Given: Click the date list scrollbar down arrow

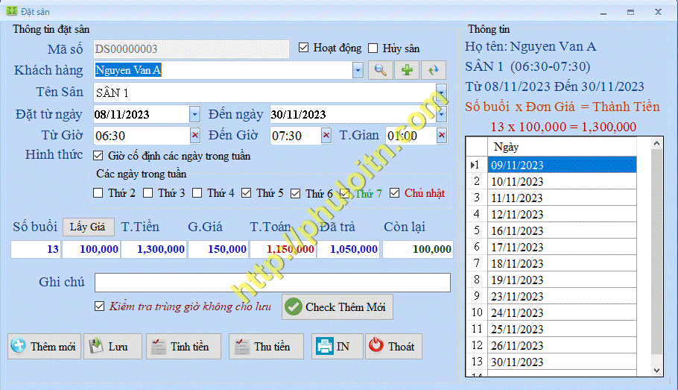Looking at the screenshot, I should click(x=656, y=370).
